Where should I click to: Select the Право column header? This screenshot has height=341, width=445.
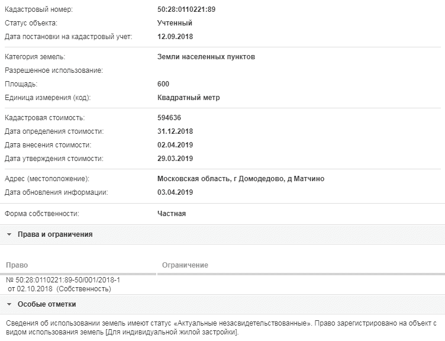point(17,265)
